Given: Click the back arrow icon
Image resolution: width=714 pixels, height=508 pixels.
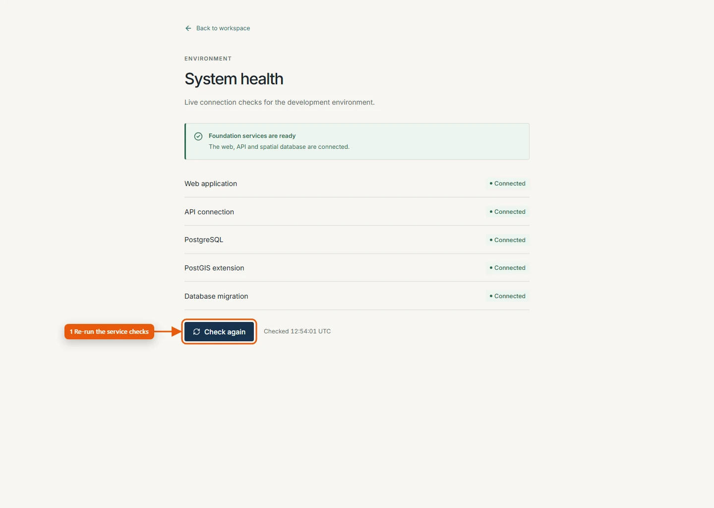Looking at the screenshot, I should [x=188, y=28].
